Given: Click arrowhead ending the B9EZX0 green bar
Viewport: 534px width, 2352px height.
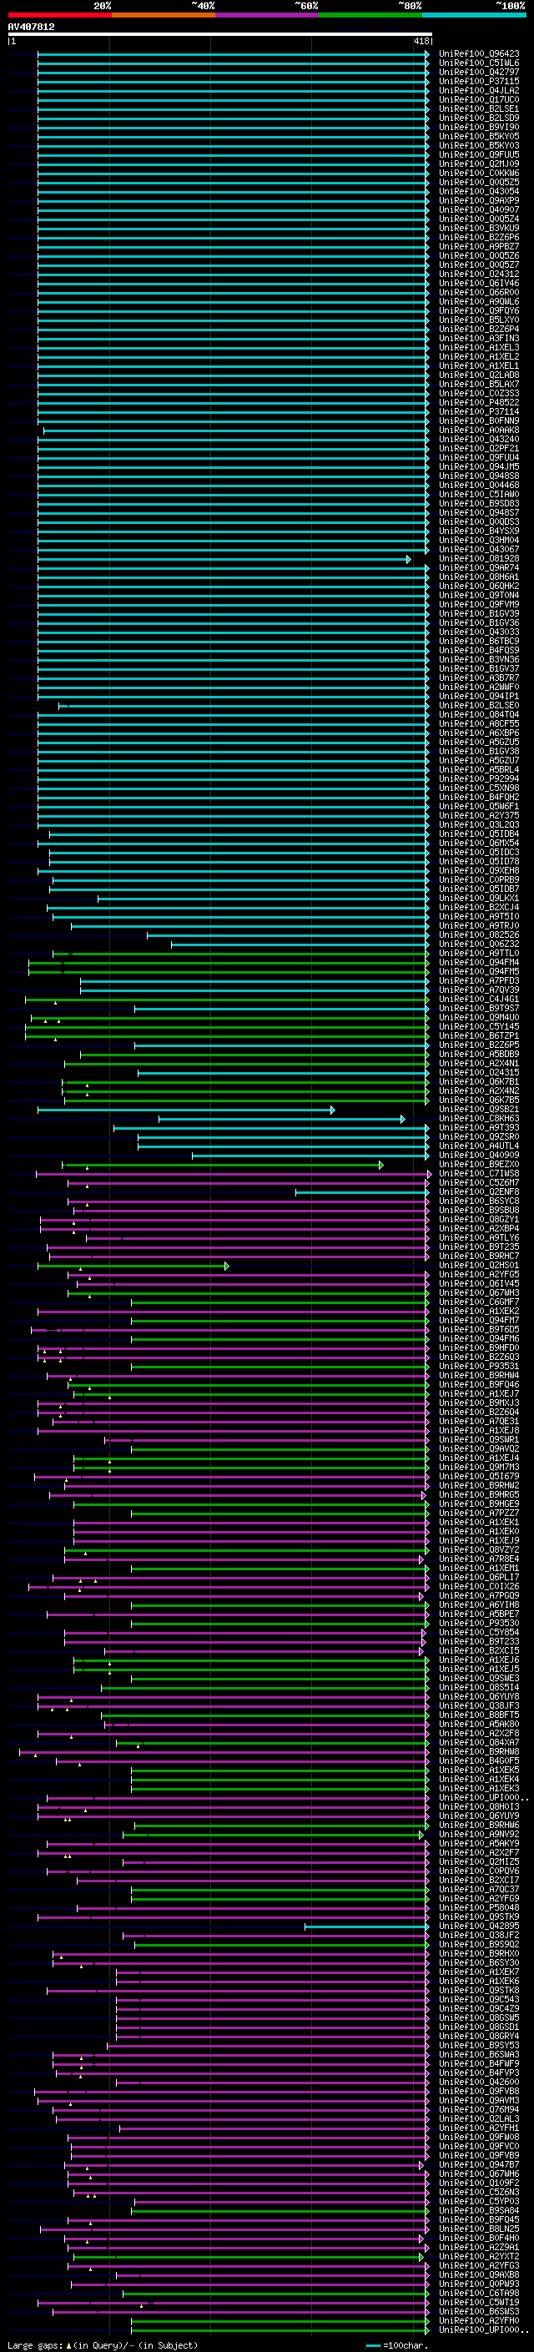Looking at the screenshot, I should (x=380, y=1165).
